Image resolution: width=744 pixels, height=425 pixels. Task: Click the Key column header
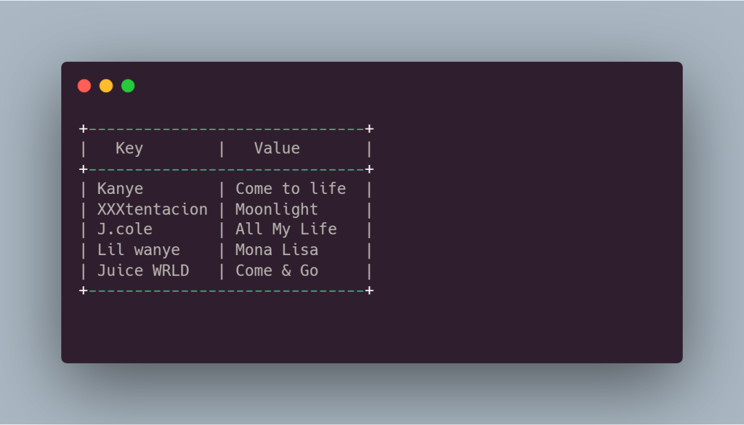[x=129, y=149]
